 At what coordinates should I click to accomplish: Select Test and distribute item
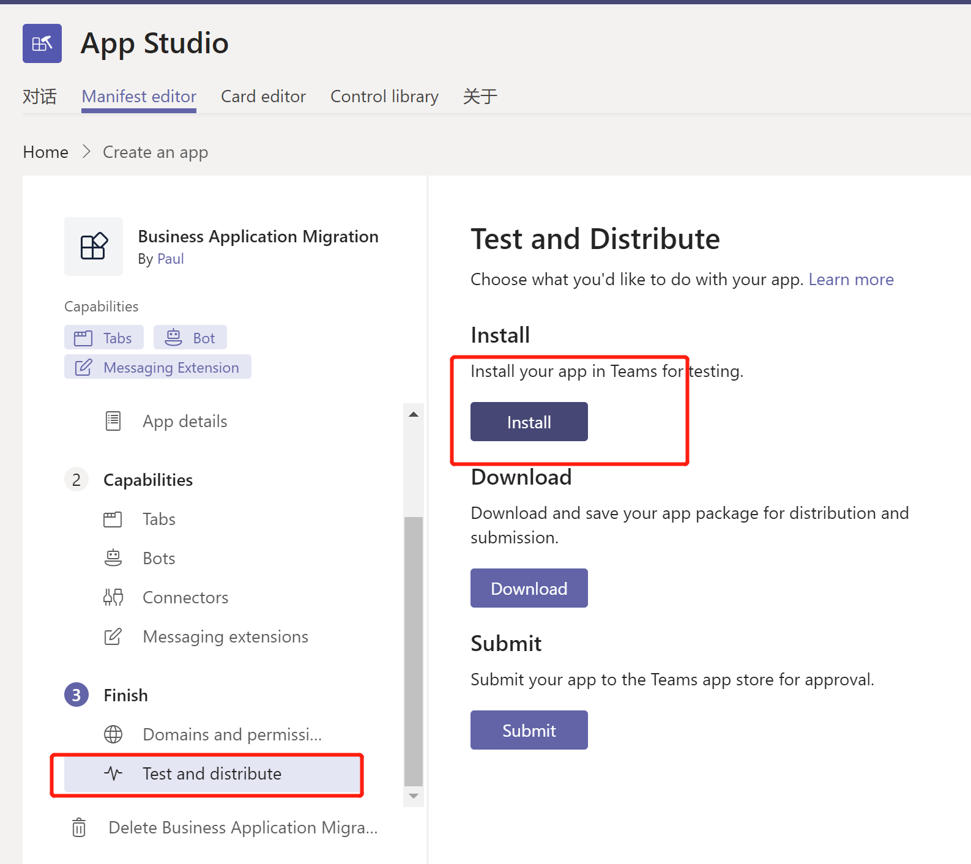pyautogui.click(x=212, y=773)
